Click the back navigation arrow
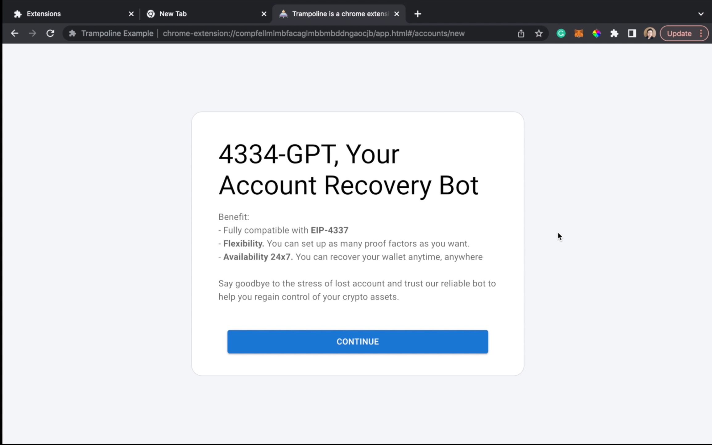Screen dimensions: 712x445 point(15,33)
